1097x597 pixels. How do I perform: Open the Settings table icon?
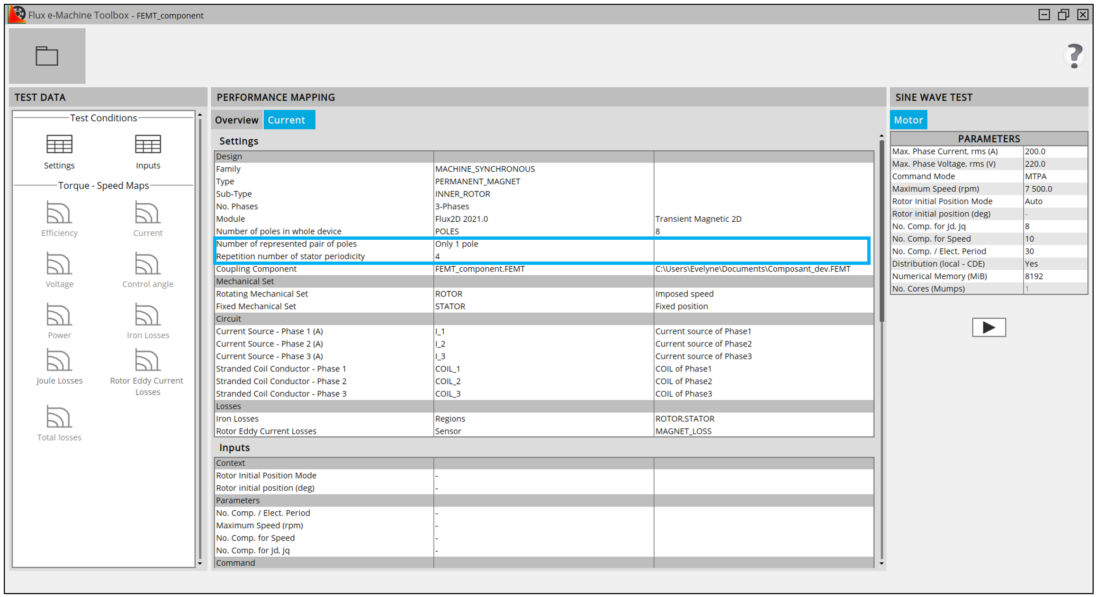pos(59,145)
